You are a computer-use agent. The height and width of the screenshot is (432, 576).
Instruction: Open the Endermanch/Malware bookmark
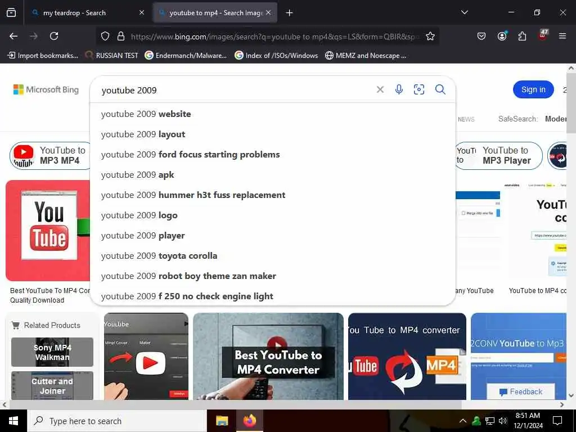(x=186, y=56)
